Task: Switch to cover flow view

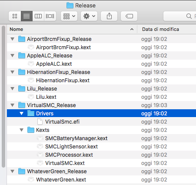Action: point(50,16)
